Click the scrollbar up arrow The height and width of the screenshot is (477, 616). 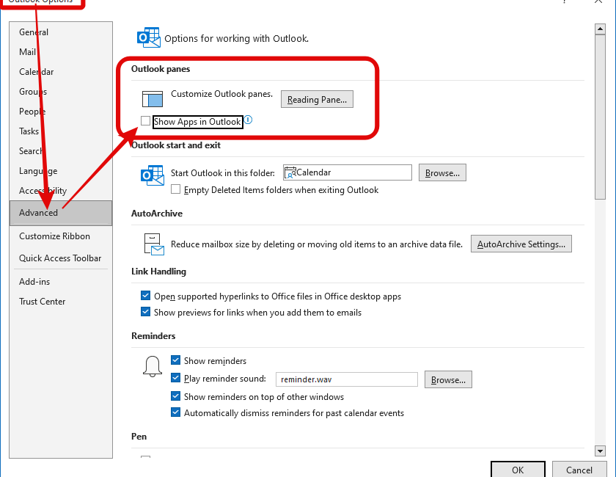tap(600, 29)
